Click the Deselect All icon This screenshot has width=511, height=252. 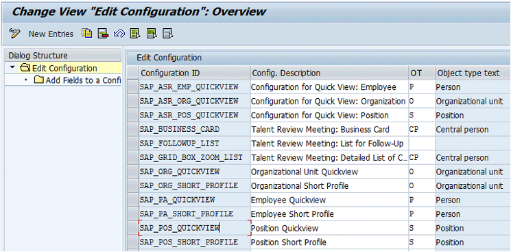(168, 33)
